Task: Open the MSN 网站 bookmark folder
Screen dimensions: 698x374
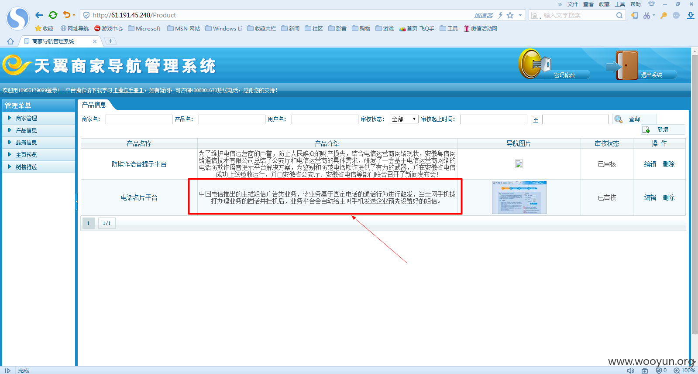Action: point(183,28)
